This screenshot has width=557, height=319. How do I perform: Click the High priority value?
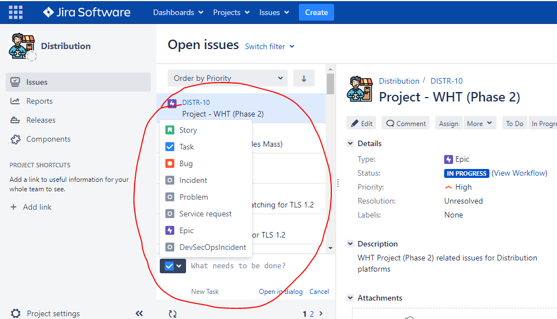(463, 187)
